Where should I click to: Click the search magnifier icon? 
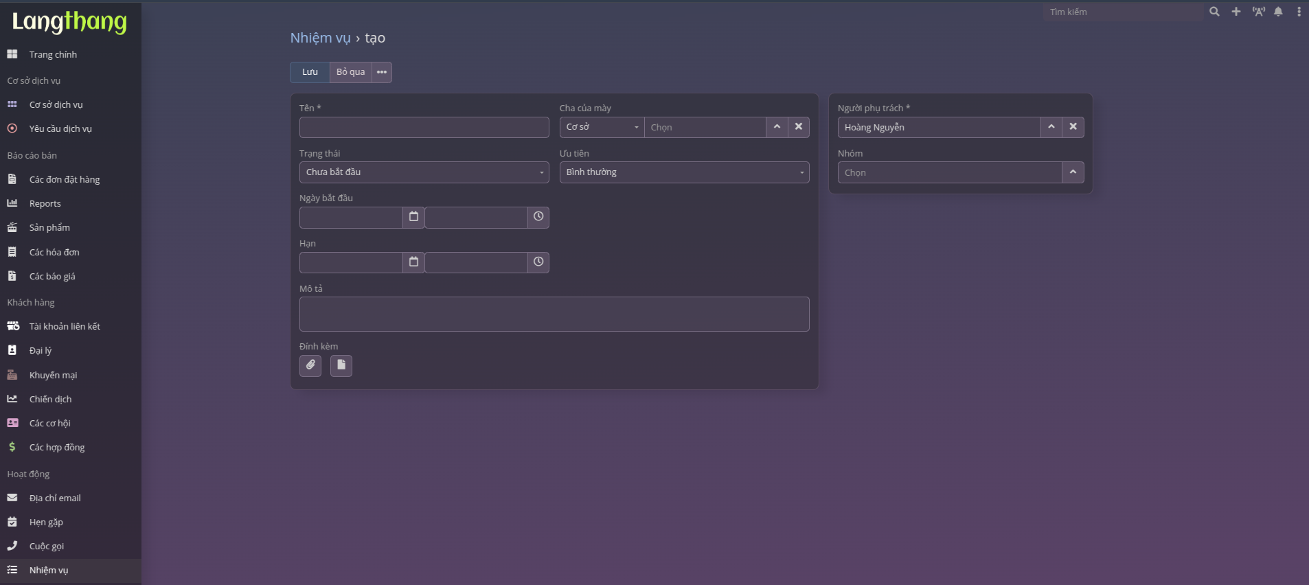[1214, 12]
